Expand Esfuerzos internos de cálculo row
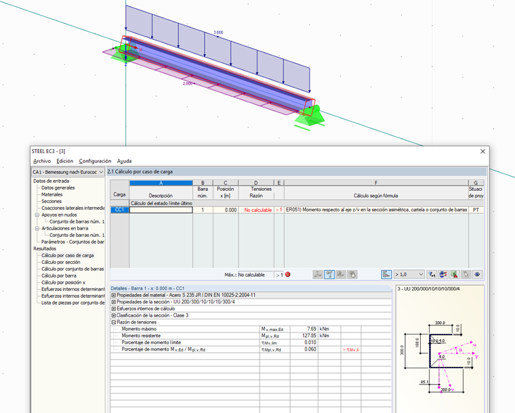Image resolution: width=515 pixels, height=413 pixels. tap(114, 309)
